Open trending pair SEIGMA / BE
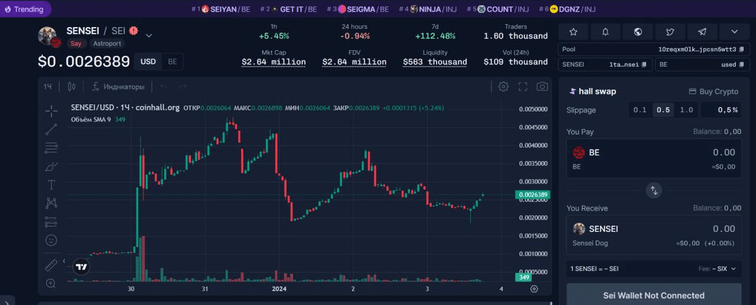 [358, 9]
